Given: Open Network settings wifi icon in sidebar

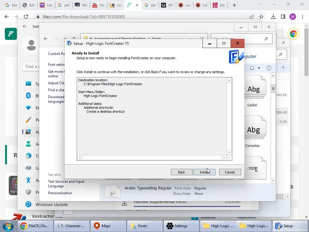Looking at the screenshot, I should [x=28, y=108].
